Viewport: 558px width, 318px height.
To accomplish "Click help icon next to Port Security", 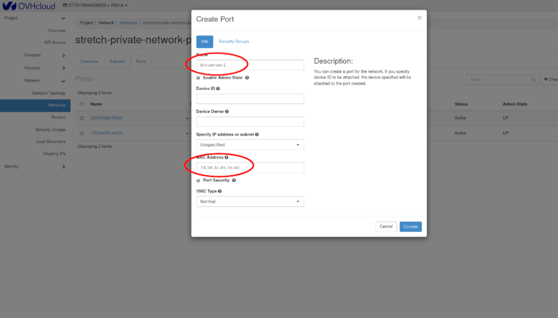I will pos(234,180).
